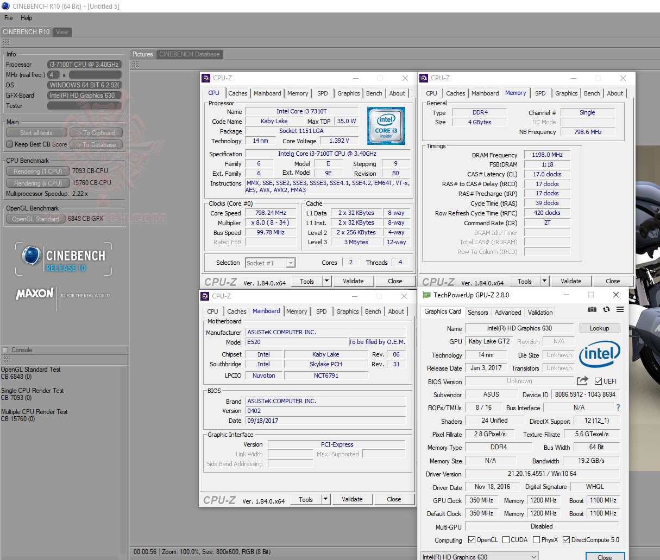Click the To Clipboard button
Viewport: 660px width, 560px height.
[97, 133]
